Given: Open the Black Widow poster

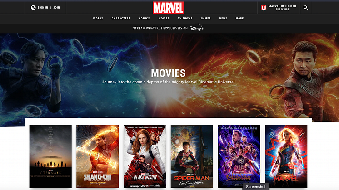Looking at the screenshot, I should [x=145, y=156].
